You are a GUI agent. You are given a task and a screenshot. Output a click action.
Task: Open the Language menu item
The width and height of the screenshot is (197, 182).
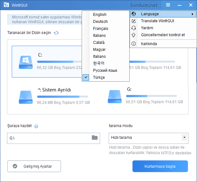pyautogui.click(x=163, y=14)
